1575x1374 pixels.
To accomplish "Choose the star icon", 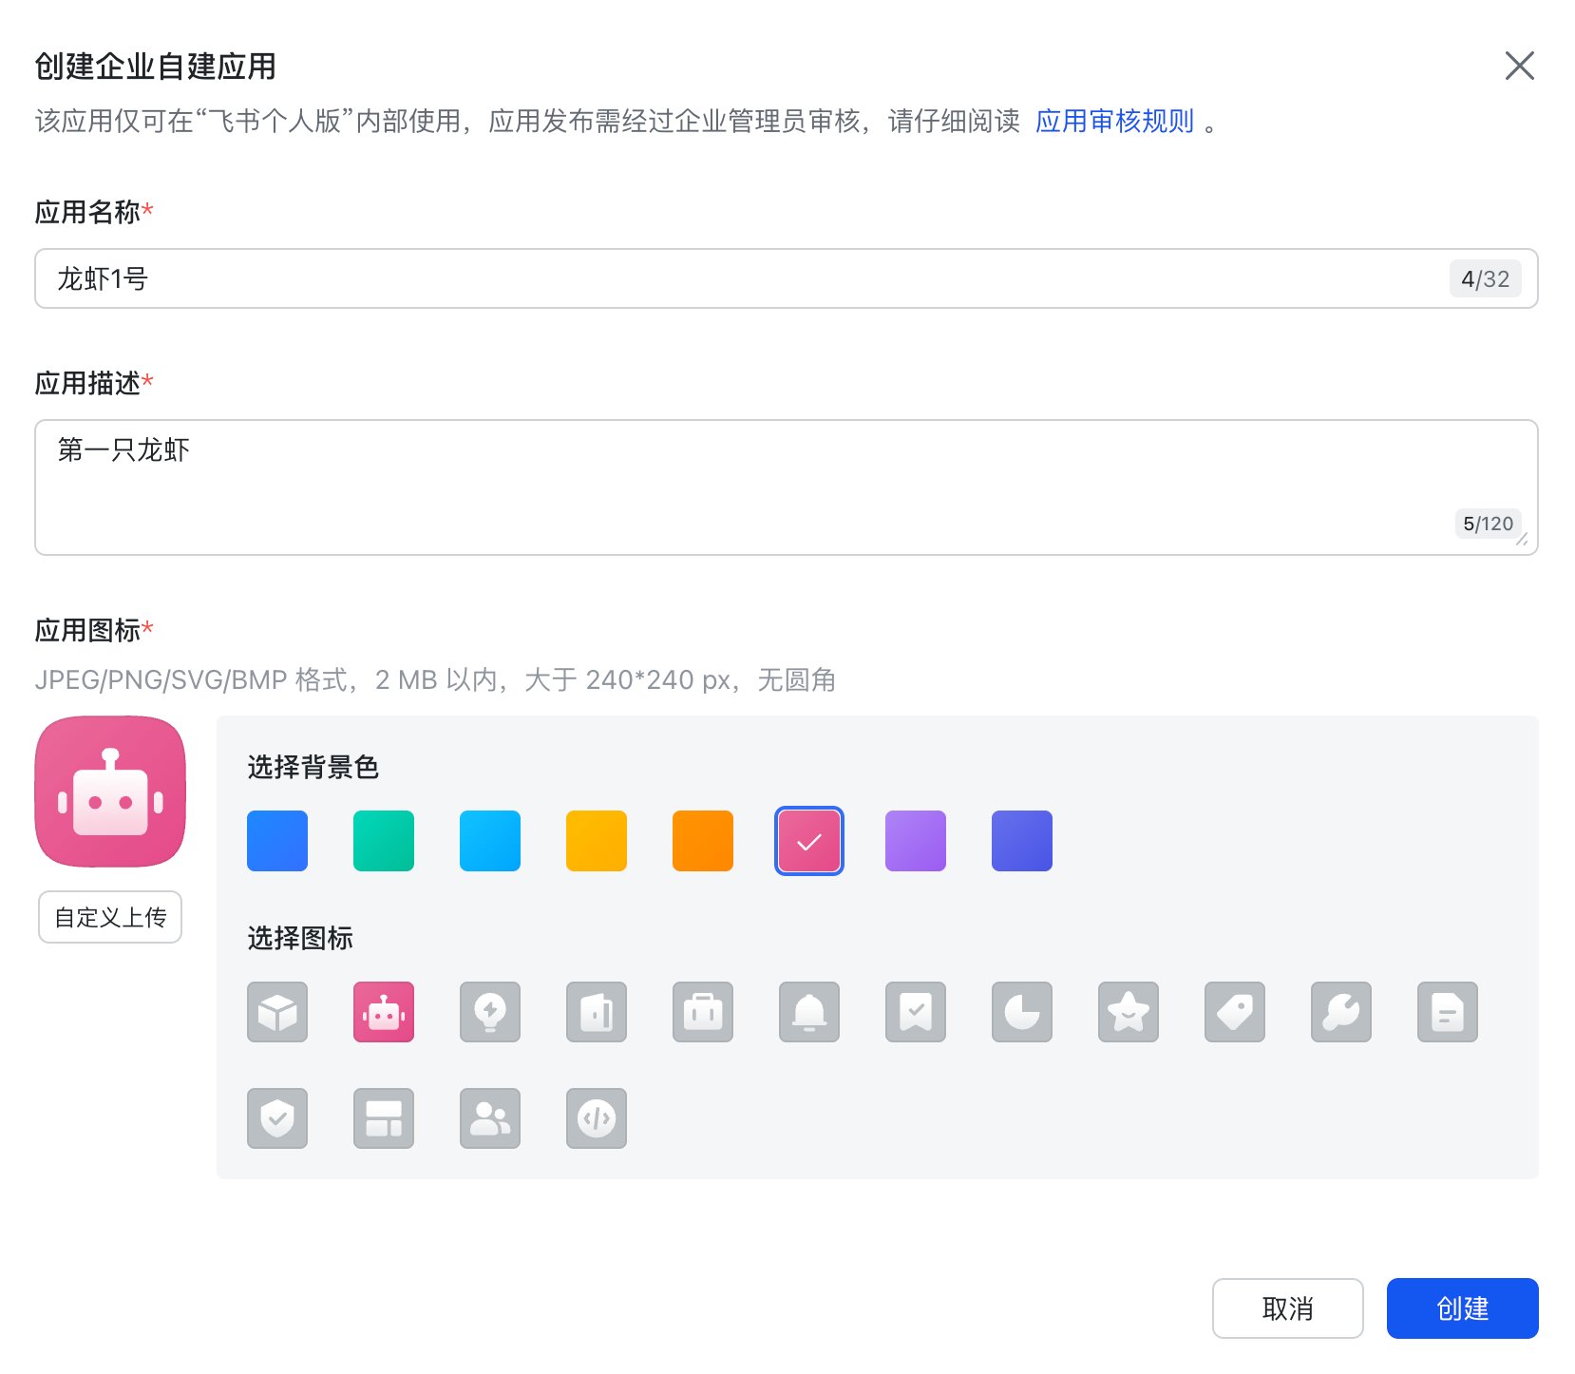I will click(1129, 1012).
